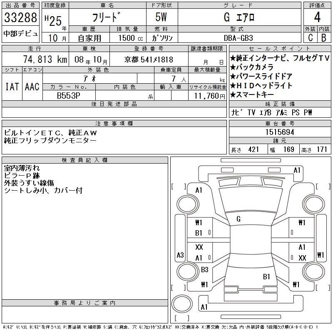This screenshot has width=333, height=333.
Task: Select the interior grade B
Action: [x=324, y=38]
